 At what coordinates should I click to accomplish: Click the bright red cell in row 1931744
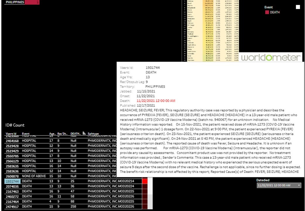145,181
